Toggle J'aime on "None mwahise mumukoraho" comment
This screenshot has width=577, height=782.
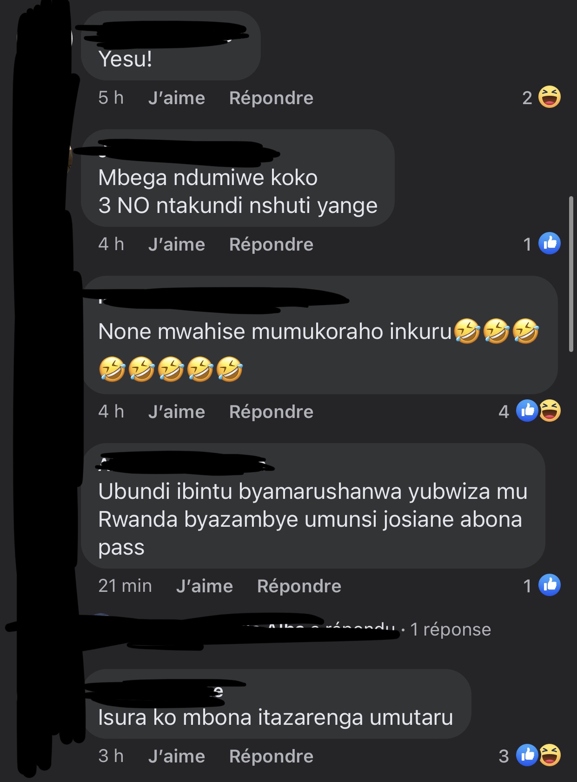point(177,412)
